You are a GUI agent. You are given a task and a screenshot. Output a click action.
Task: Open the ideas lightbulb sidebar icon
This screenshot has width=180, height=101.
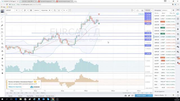coord(178,39)
